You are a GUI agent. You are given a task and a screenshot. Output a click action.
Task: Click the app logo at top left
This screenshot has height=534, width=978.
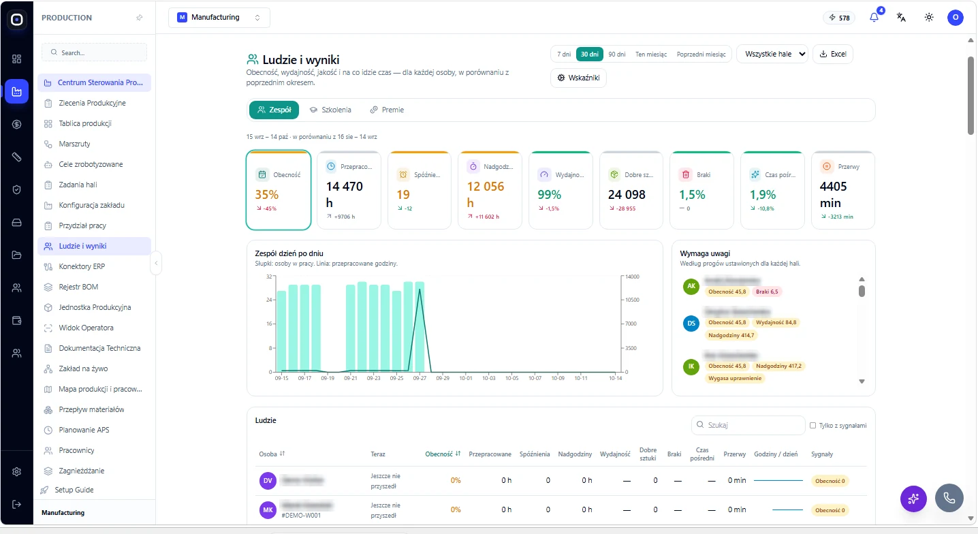pyautogui.click(x=17, y=20)
